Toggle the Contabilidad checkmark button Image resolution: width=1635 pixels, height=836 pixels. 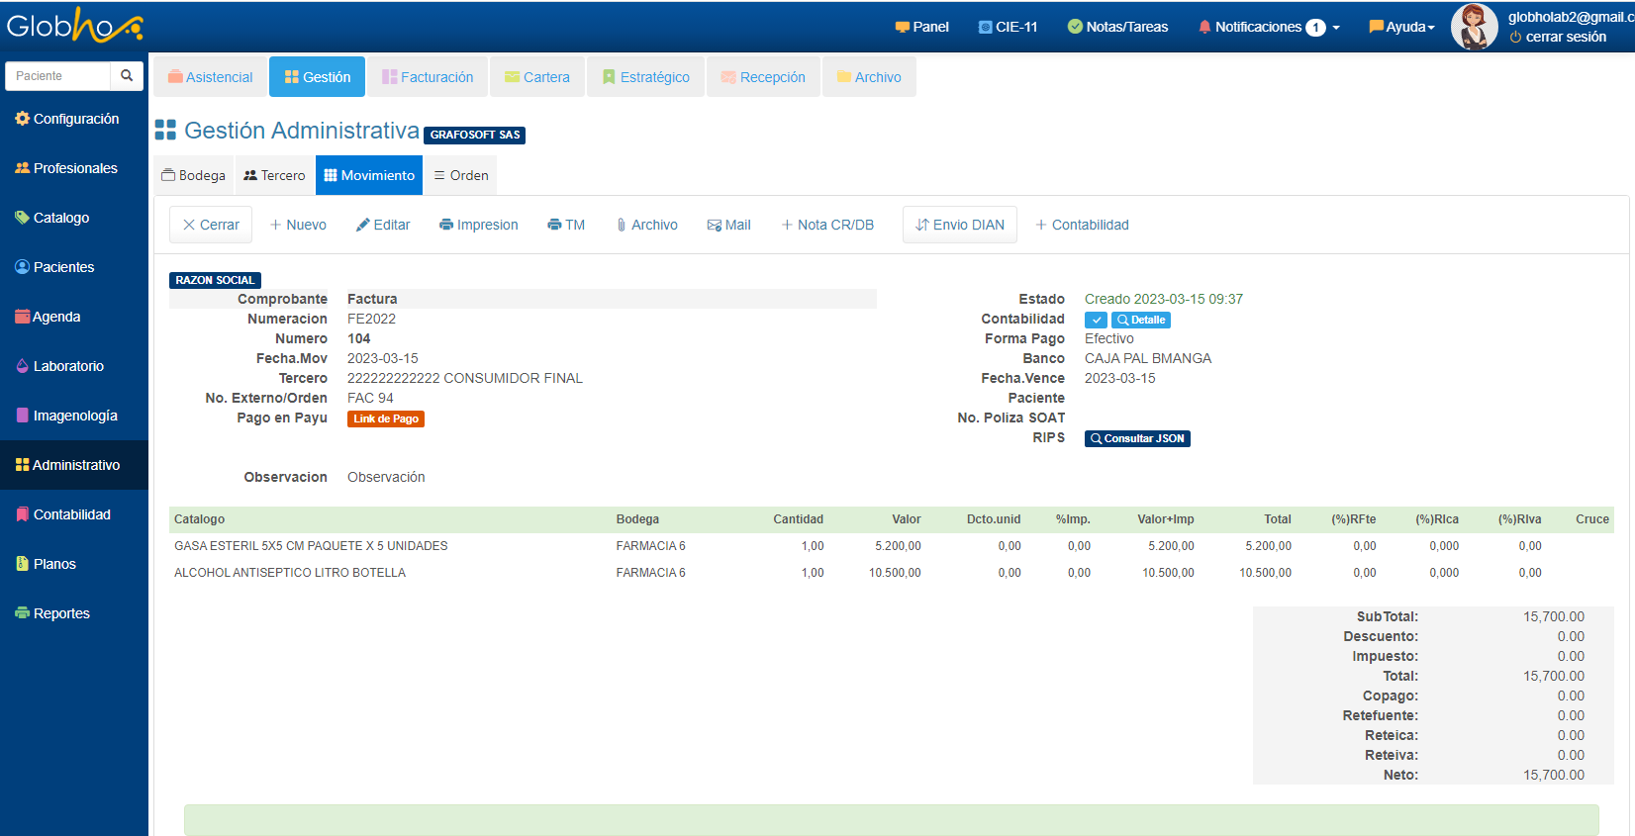pos(1096,320)
